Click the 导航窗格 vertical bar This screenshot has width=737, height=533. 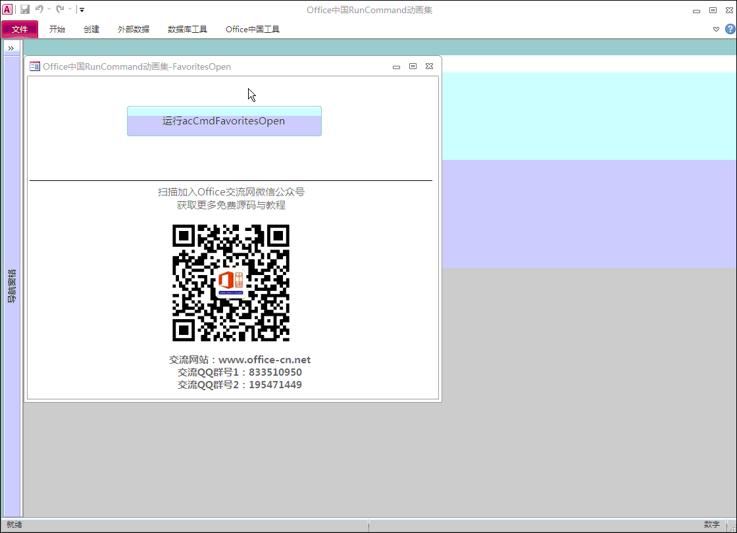[13, 286]
